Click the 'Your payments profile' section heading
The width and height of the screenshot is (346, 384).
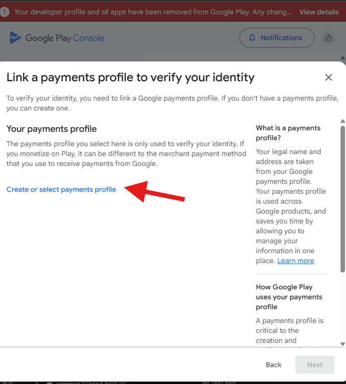coord(52,129)
